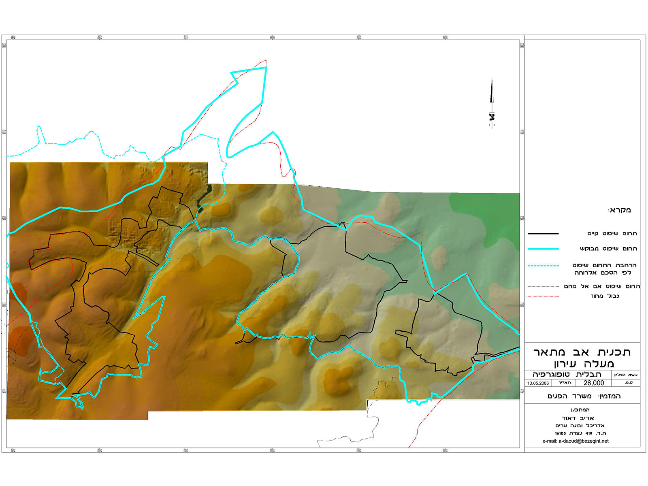Click the scale value 28,000

[593, 383]
